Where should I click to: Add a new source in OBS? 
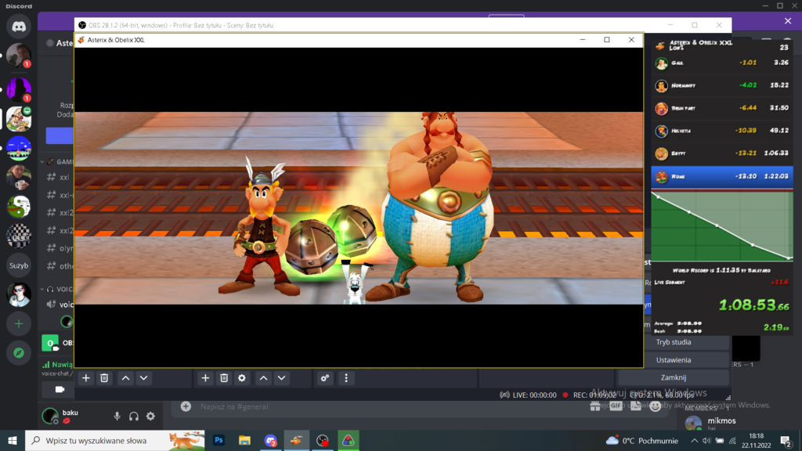[206, 378]
